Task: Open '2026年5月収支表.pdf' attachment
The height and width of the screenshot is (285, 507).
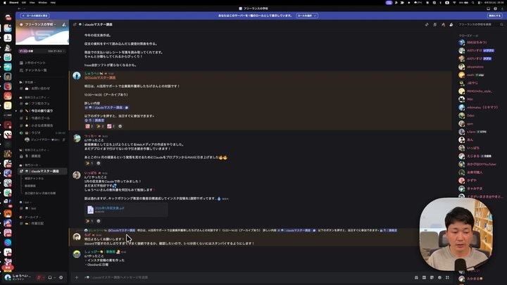Action: click(109, 208)
